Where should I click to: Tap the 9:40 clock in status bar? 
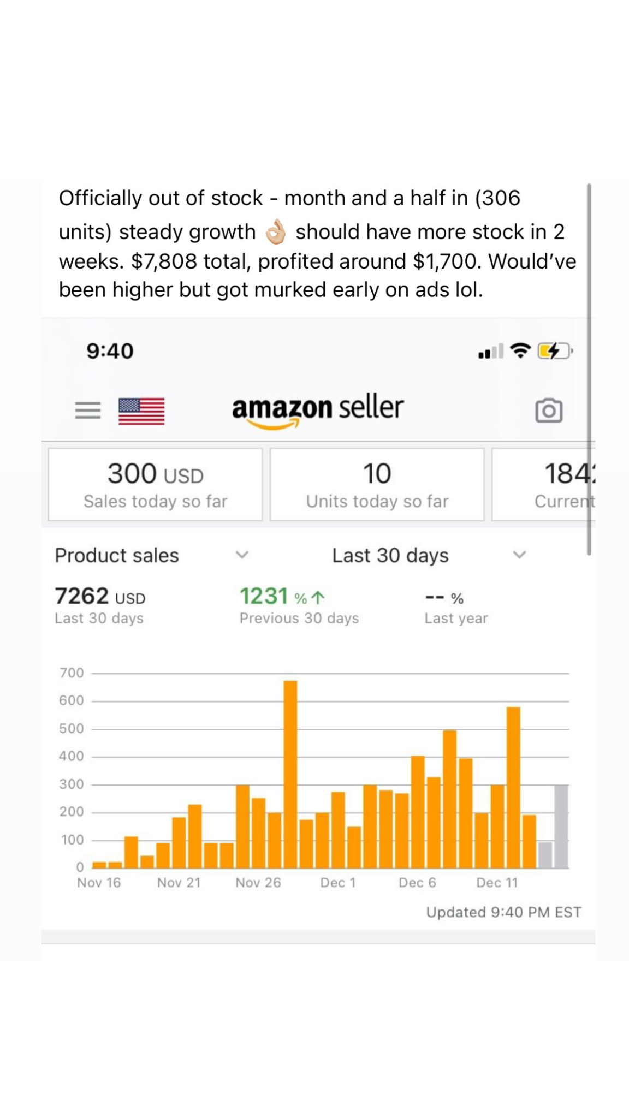coord(110,351)
